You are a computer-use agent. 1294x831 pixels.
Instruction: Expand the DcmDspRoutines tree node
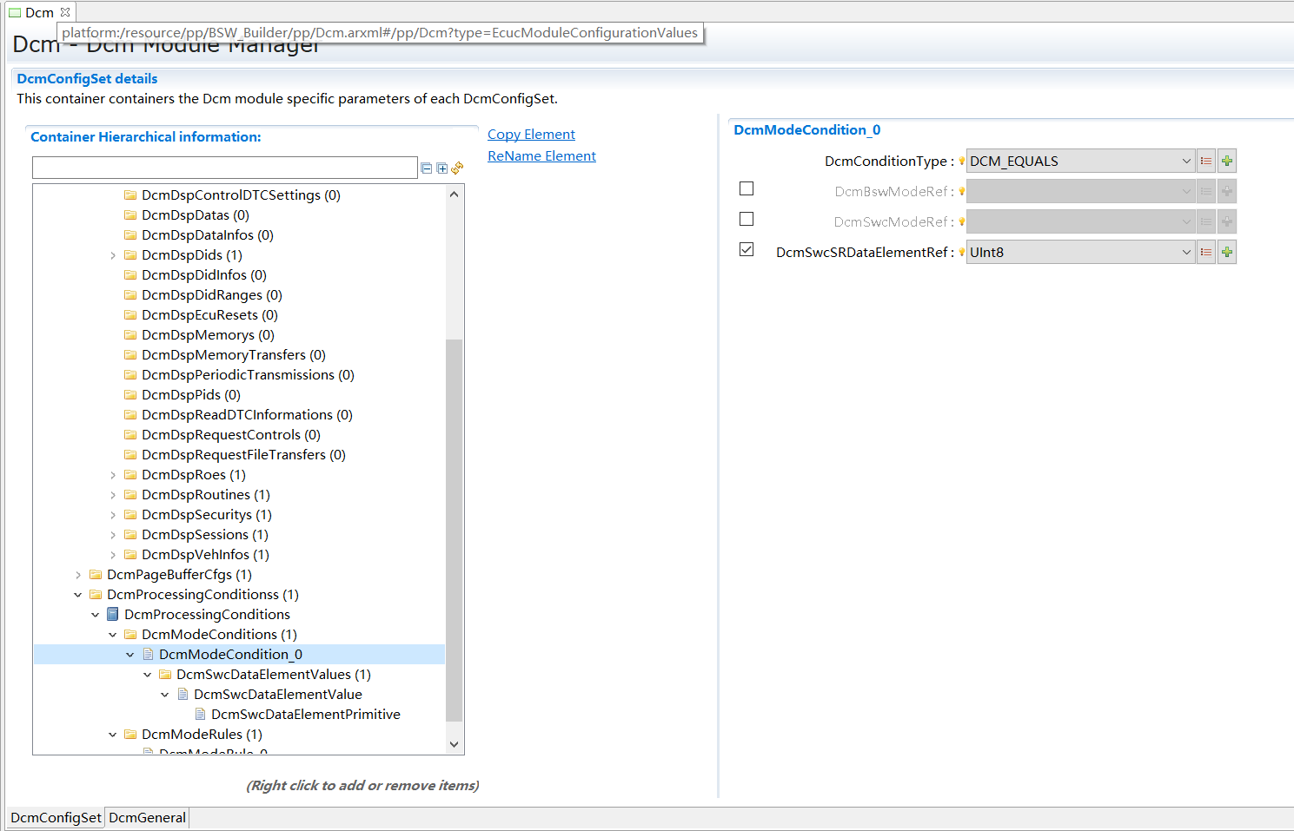(x=113, y=495)
